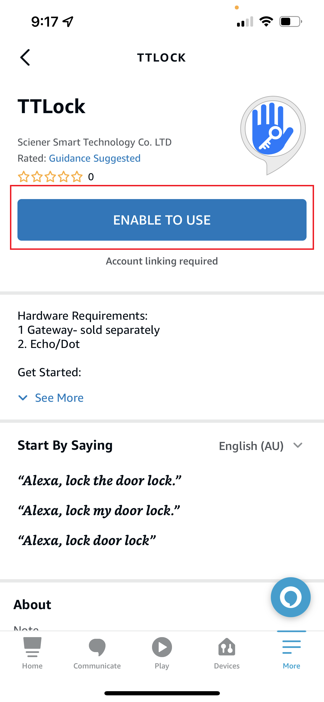Tap the phrase "Alexa, lock my door lock."

tap(99, 510)
